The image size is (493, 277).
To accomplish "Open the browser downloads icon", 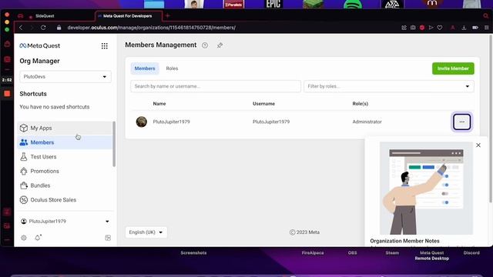I will 464,28.
